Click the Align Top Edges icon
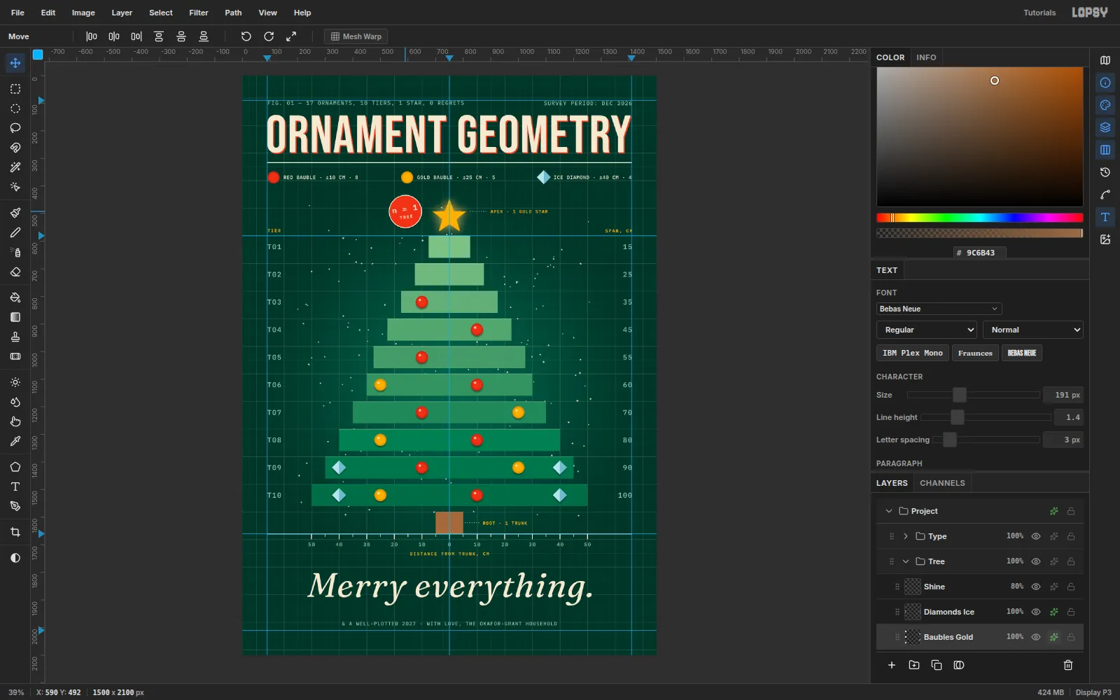The width and height of the screenshot is (1120, 700). pos(159,36)
